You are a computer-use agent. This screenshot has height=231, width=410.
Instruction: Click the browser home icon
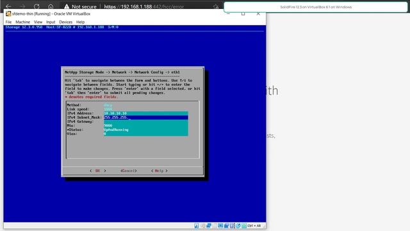pos(51,6)
